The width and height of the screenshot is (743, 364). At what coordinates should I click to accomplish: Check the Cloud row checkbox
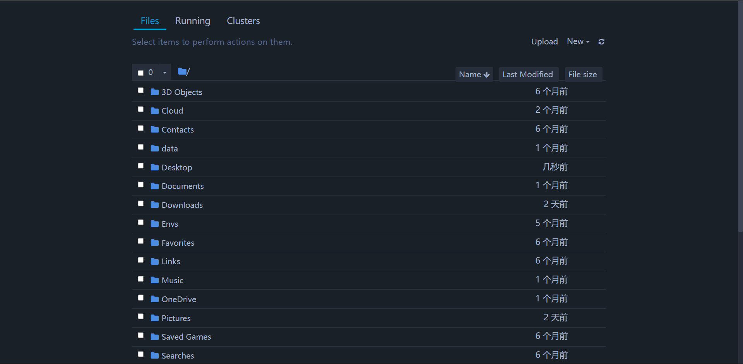(140, 109)
